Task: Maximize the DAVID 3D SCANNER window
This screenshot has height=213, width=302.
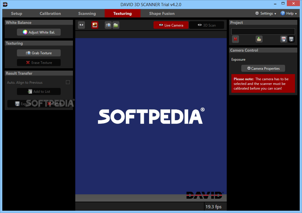Action: [x=283, y=4]
